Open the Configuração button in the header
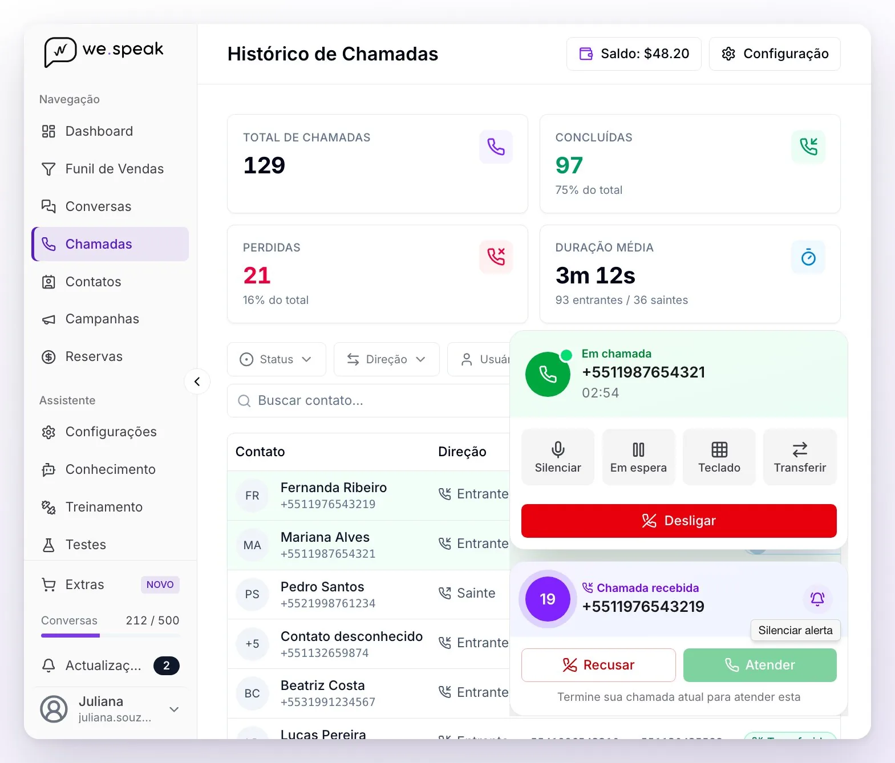895x763 pixels. click(x=775, y=54)
